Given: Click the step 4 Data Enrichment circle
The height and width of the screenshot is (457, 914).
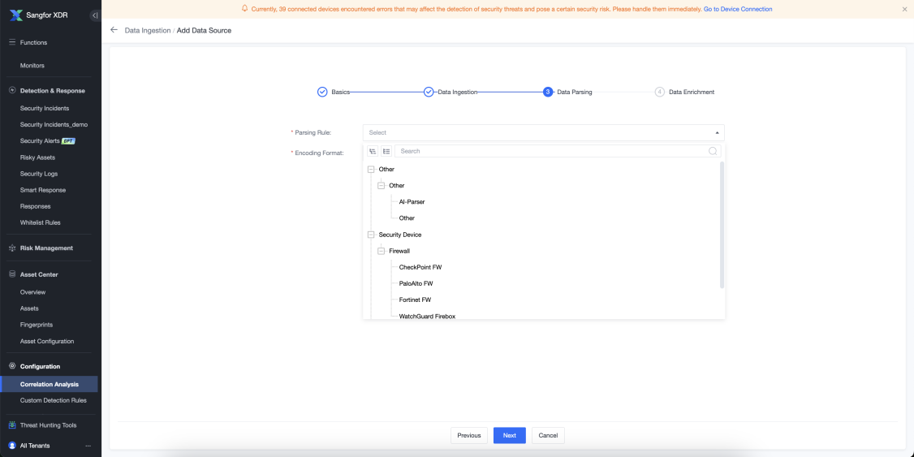Looking at the screenshot, I should [660, 92].
